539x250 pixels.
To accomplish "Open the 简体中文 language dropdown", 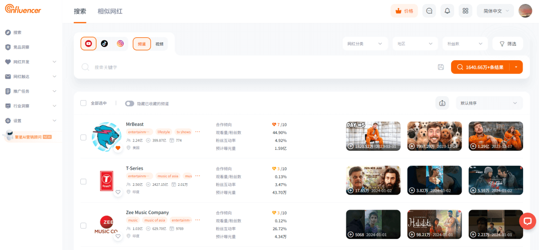I will tap(495, 11).
